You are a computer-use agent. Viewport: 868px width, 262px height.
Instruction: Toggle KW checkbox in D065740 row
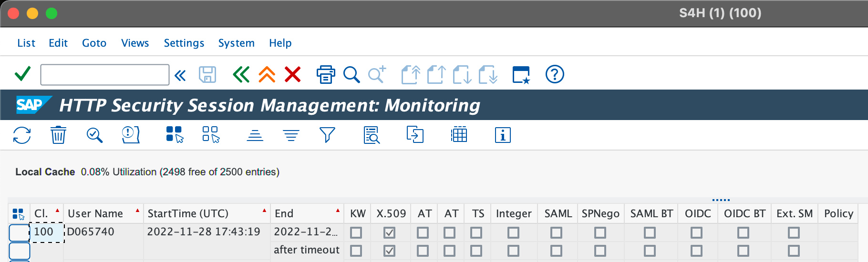(356, 232)
